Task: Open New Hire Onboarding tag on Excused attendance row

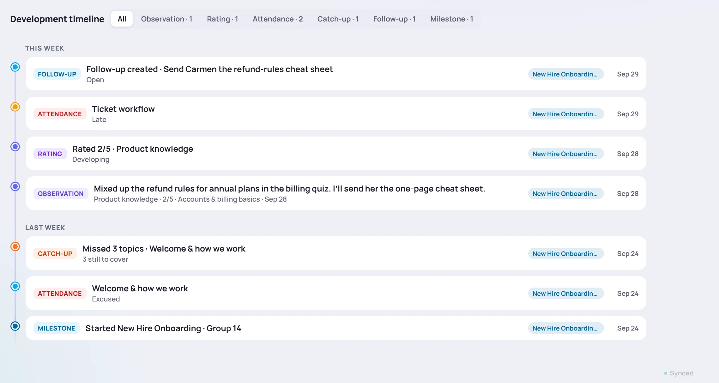Action: [x=566, y=294]
